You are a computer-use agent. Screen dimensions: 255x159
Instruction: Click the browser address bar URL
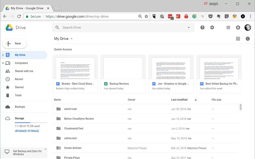point(77,17)
